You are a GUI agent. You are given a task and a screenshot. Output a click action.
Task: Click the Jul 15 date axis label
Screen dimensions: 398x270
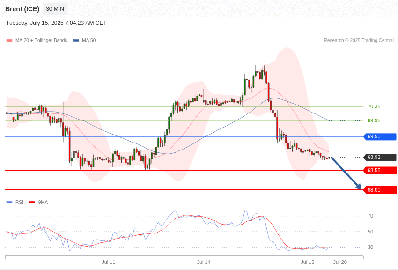pos(307,262)
